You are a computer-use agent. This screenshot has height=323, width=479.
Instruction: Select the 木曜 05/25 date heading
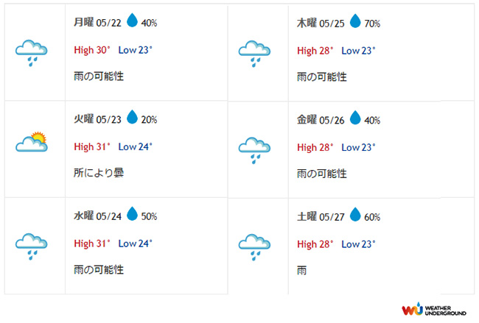[x=321, y=24]
